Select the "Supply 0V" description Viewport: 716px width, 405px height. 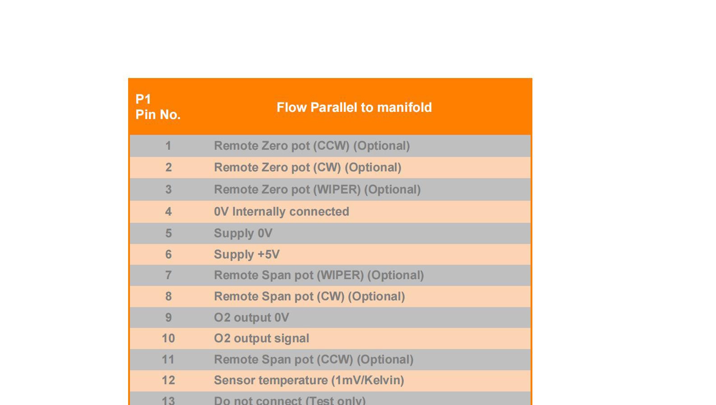[x=243, y=233]
